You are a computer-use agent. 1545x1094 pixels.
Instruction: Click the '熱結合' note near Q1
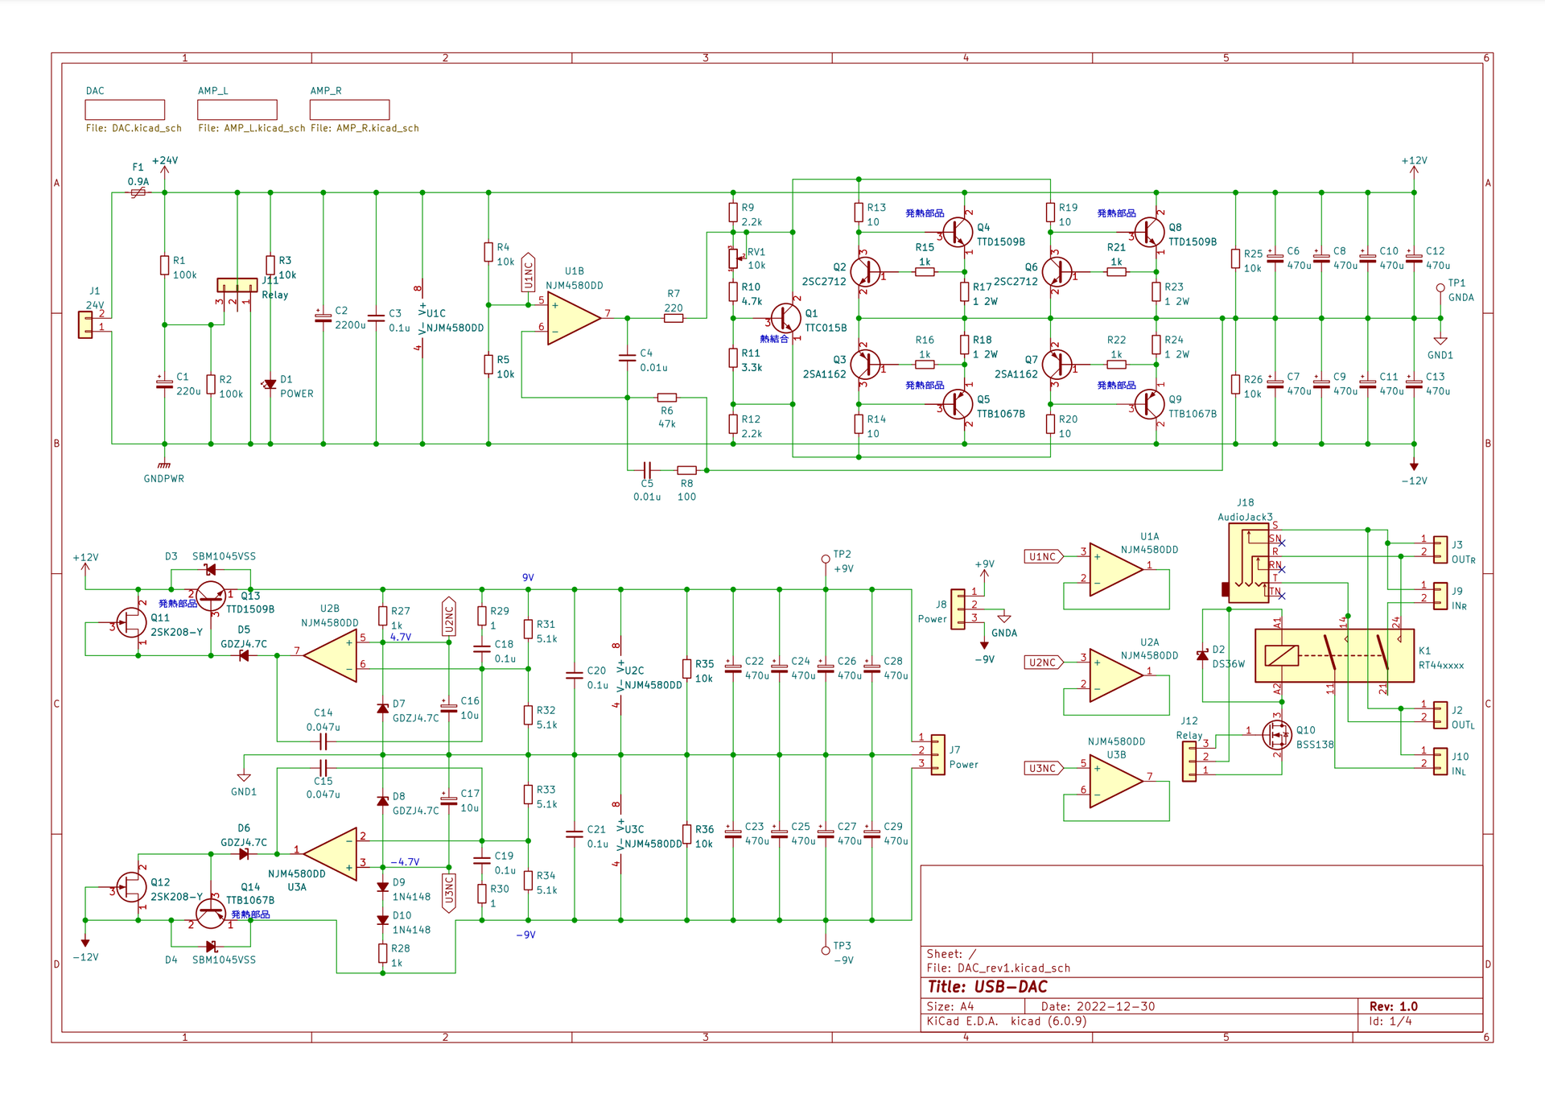[774, 339]
